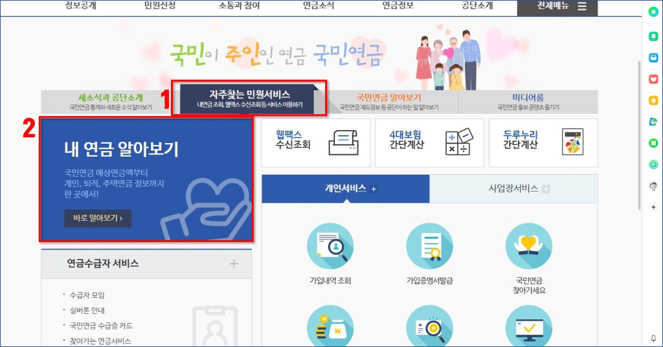The image size is (663, 347).
Task: Click the 가입증명서발급 certificate icon
Action: 430,247
